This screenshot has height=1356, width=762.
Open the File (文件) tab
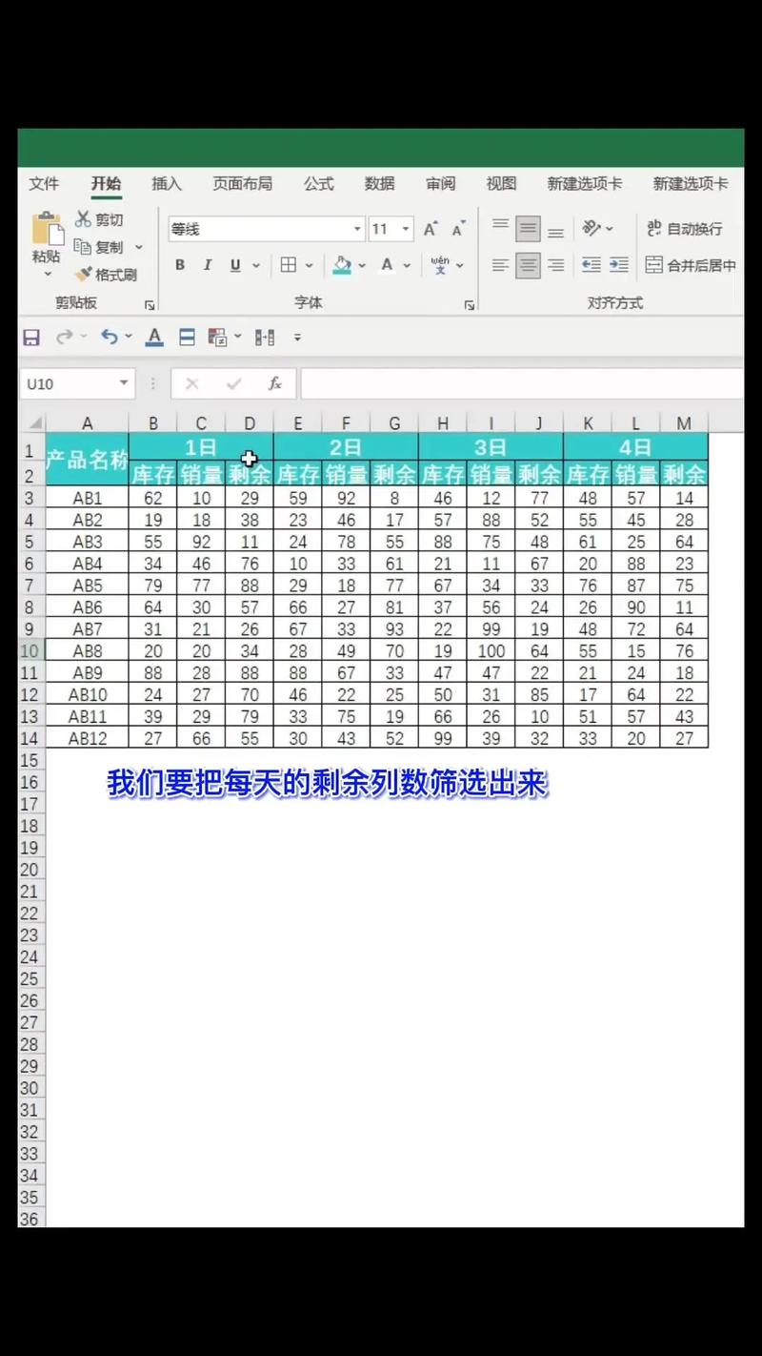pyautogui.click(x=44, y=184)
